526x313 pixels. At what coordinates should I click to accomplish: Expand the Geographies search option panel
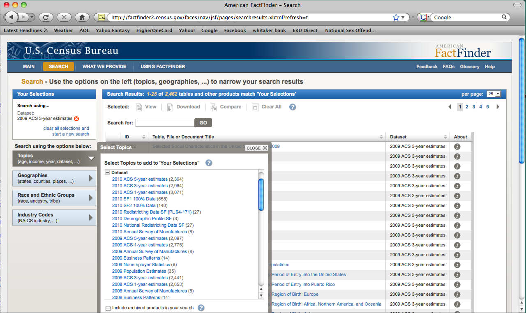pos(54,178)
